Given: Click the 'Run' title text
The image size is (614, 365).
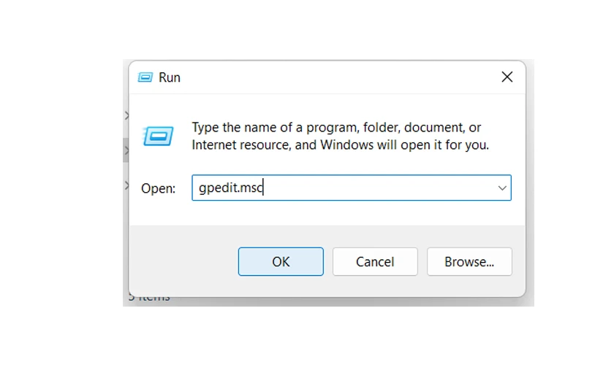Looking at the screenshot, I should (x=169, y=77).
